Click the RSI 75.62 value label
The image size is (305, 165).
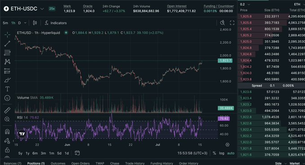tap(224, 119)
